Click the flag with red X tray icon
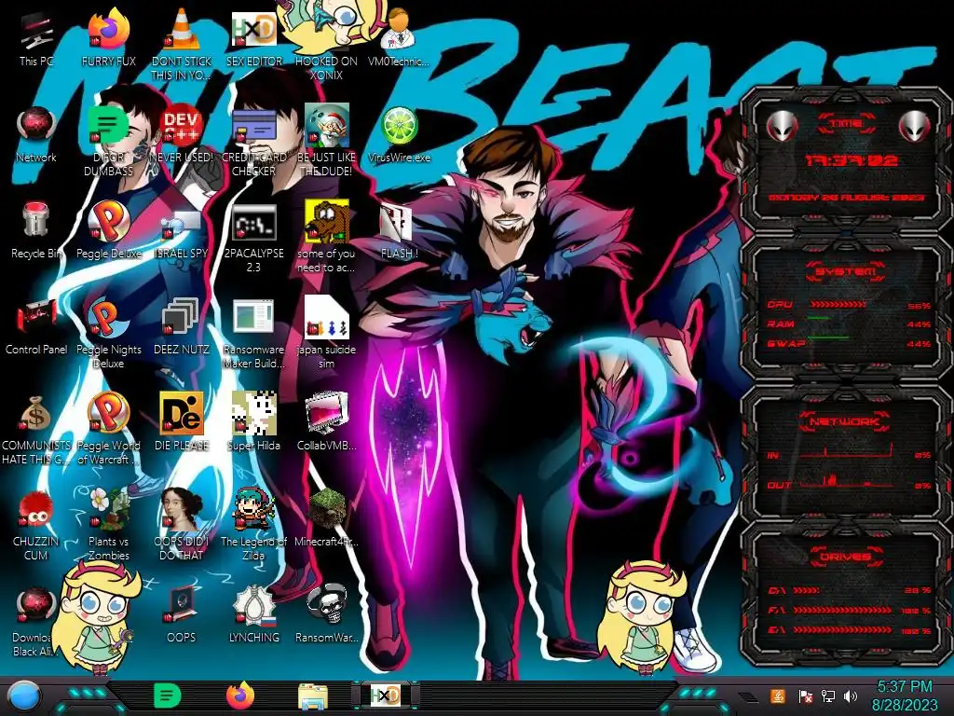The width and height of the screenshot is (954, 716). point(805,696)
